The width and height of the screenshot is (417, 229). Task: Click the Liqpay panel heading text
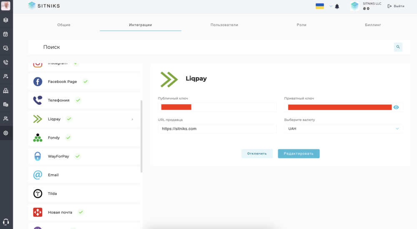pyautogui.click(x=196, y=78)
